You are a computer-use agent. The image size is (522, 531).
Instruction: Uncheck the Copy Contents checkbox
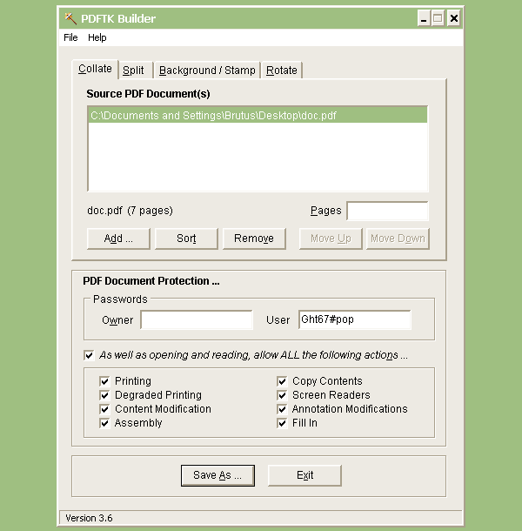coord(282,381)
